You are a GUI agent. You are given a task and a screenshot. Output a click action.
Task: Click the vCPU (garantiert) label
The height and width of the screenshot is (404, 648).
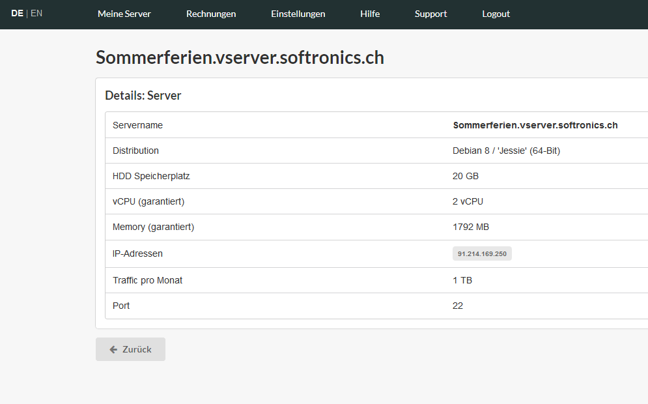coord(148,202)
